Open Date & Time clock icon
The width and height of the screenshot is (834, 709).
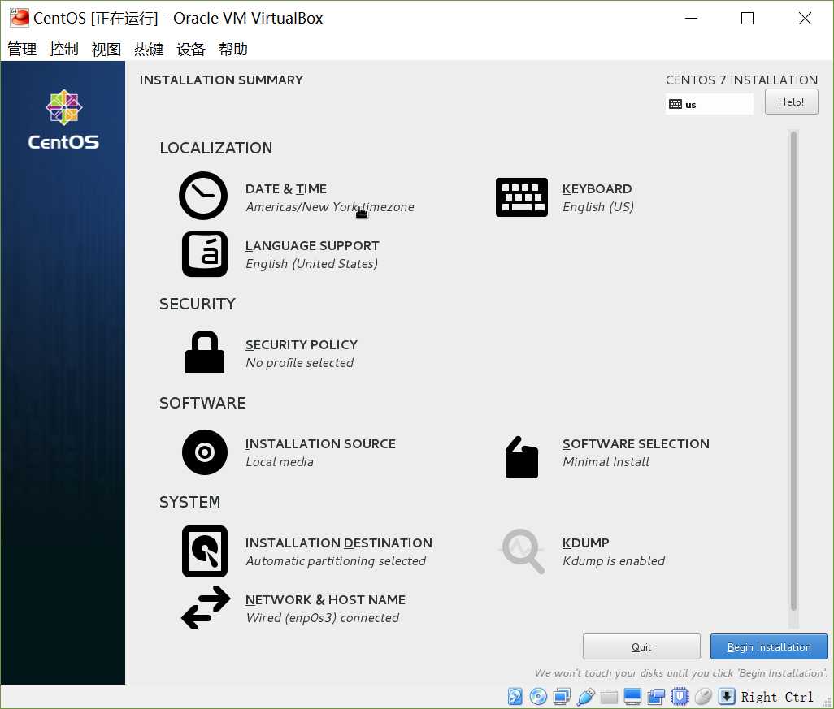(203, 196)
